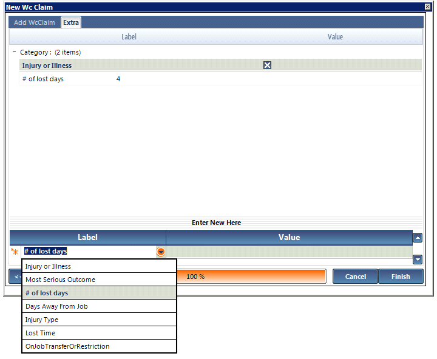Image resolution: width=437 pixels, height=359 pixels.
Task: Close the New Wc Claim dialog
Action: click(x=427, y=7)
